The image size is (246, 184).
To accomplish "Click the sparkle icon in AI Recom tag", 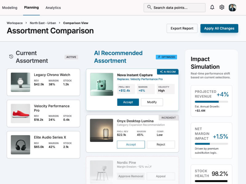I will coord(161,72).
